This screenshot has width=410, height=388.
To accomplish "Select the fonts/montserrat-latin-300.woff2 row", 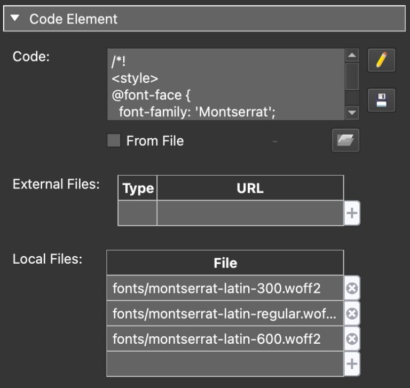I will pyautogui.click(x=224, y=289).
